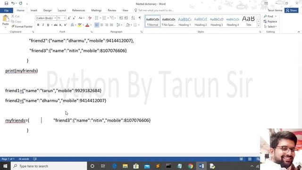
Task: Collapse the ribbon
Action: pos(299,32)
